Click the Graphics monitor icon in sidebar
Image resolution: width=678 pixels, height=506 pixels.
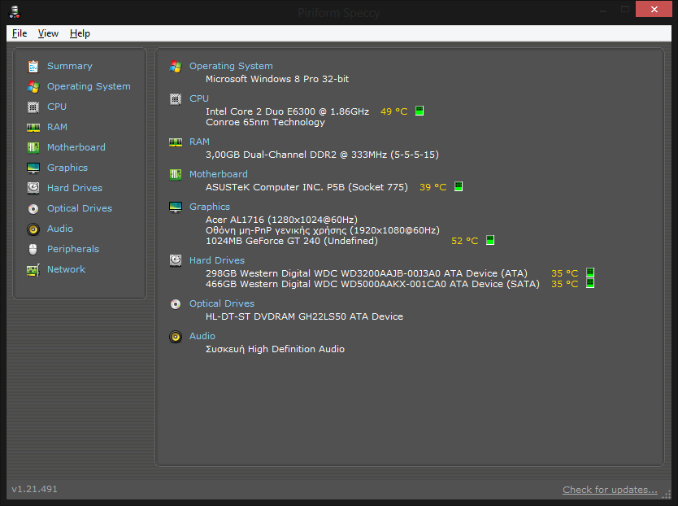[33, 168]
